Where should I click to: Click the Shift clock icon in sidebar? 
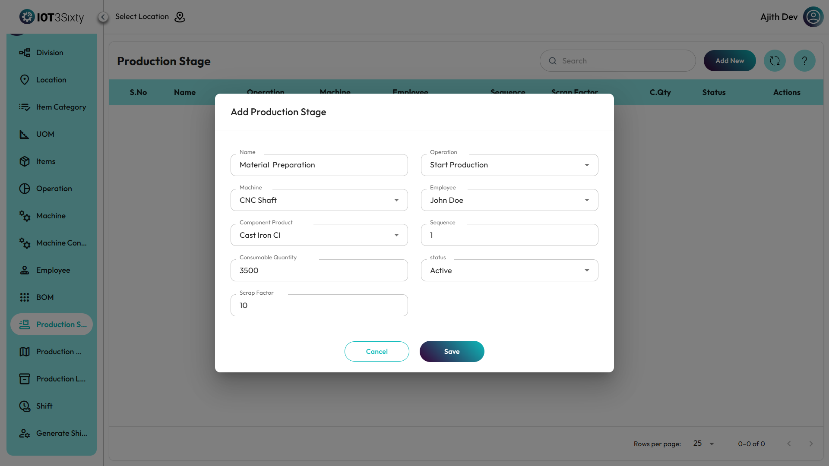click(x=25, y=406)
